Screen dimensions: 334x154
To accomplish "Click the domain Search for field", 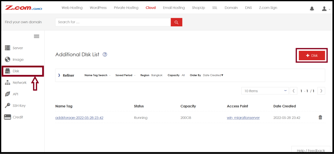I will [113, 22].
